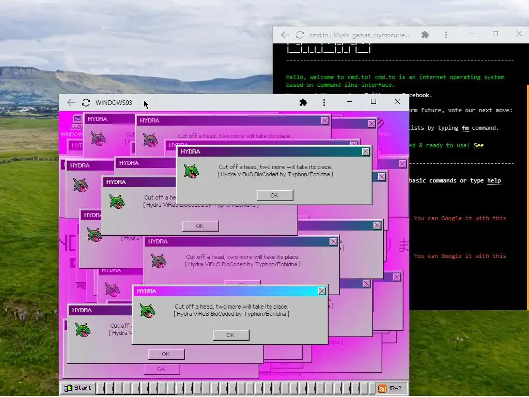Click the underlined fm command link

465,128
